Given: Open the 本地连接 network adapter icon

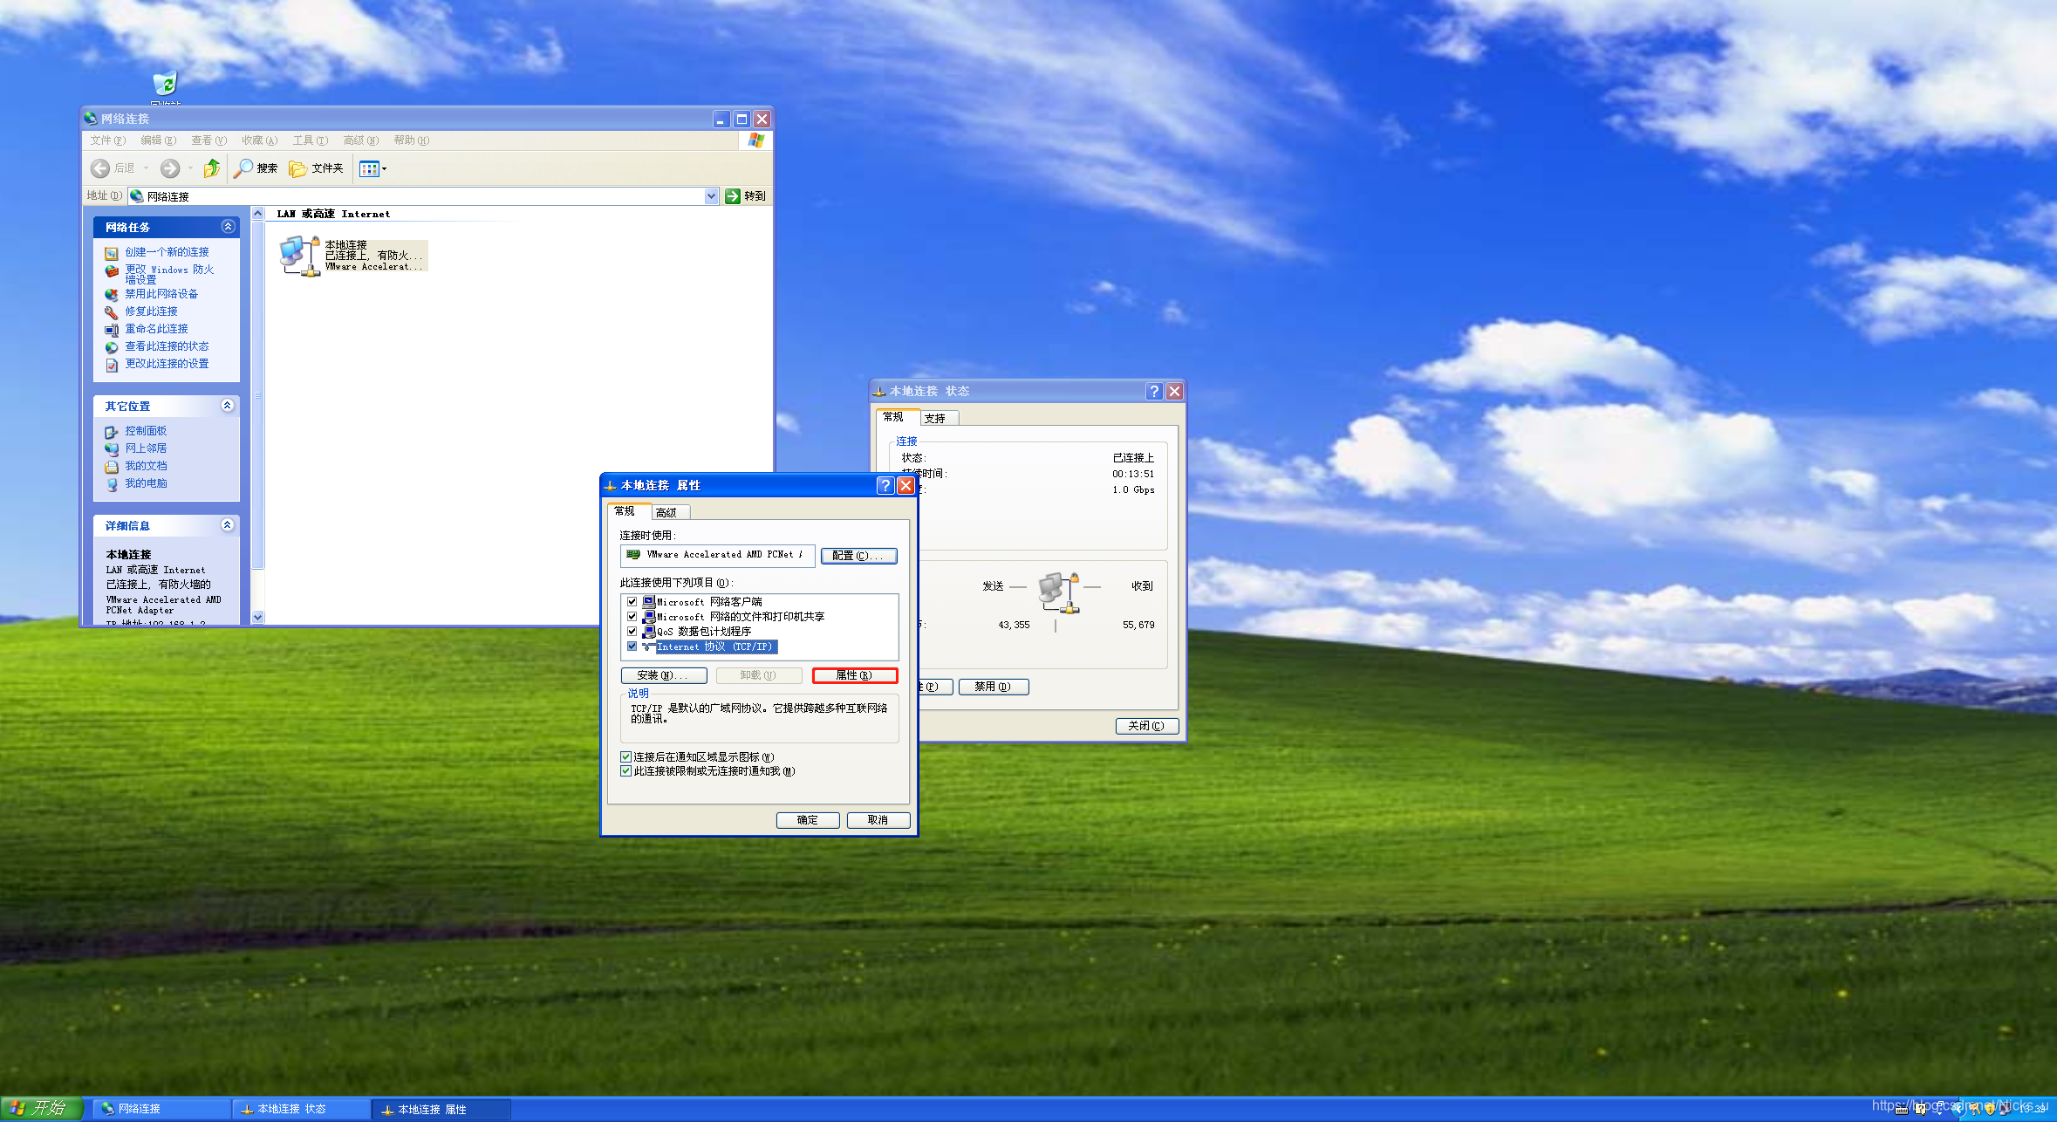Looking at the screenshot, I should click(298, 256).
